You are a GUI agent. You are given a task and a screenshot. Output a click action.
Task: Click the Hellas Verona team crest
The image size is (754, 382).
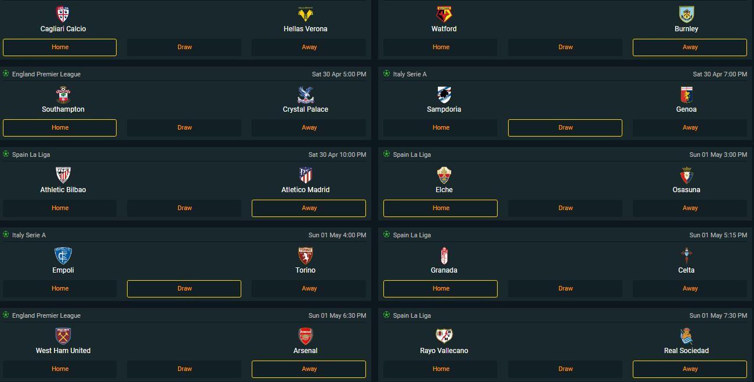pyautogui.click(x=306, y=14)
